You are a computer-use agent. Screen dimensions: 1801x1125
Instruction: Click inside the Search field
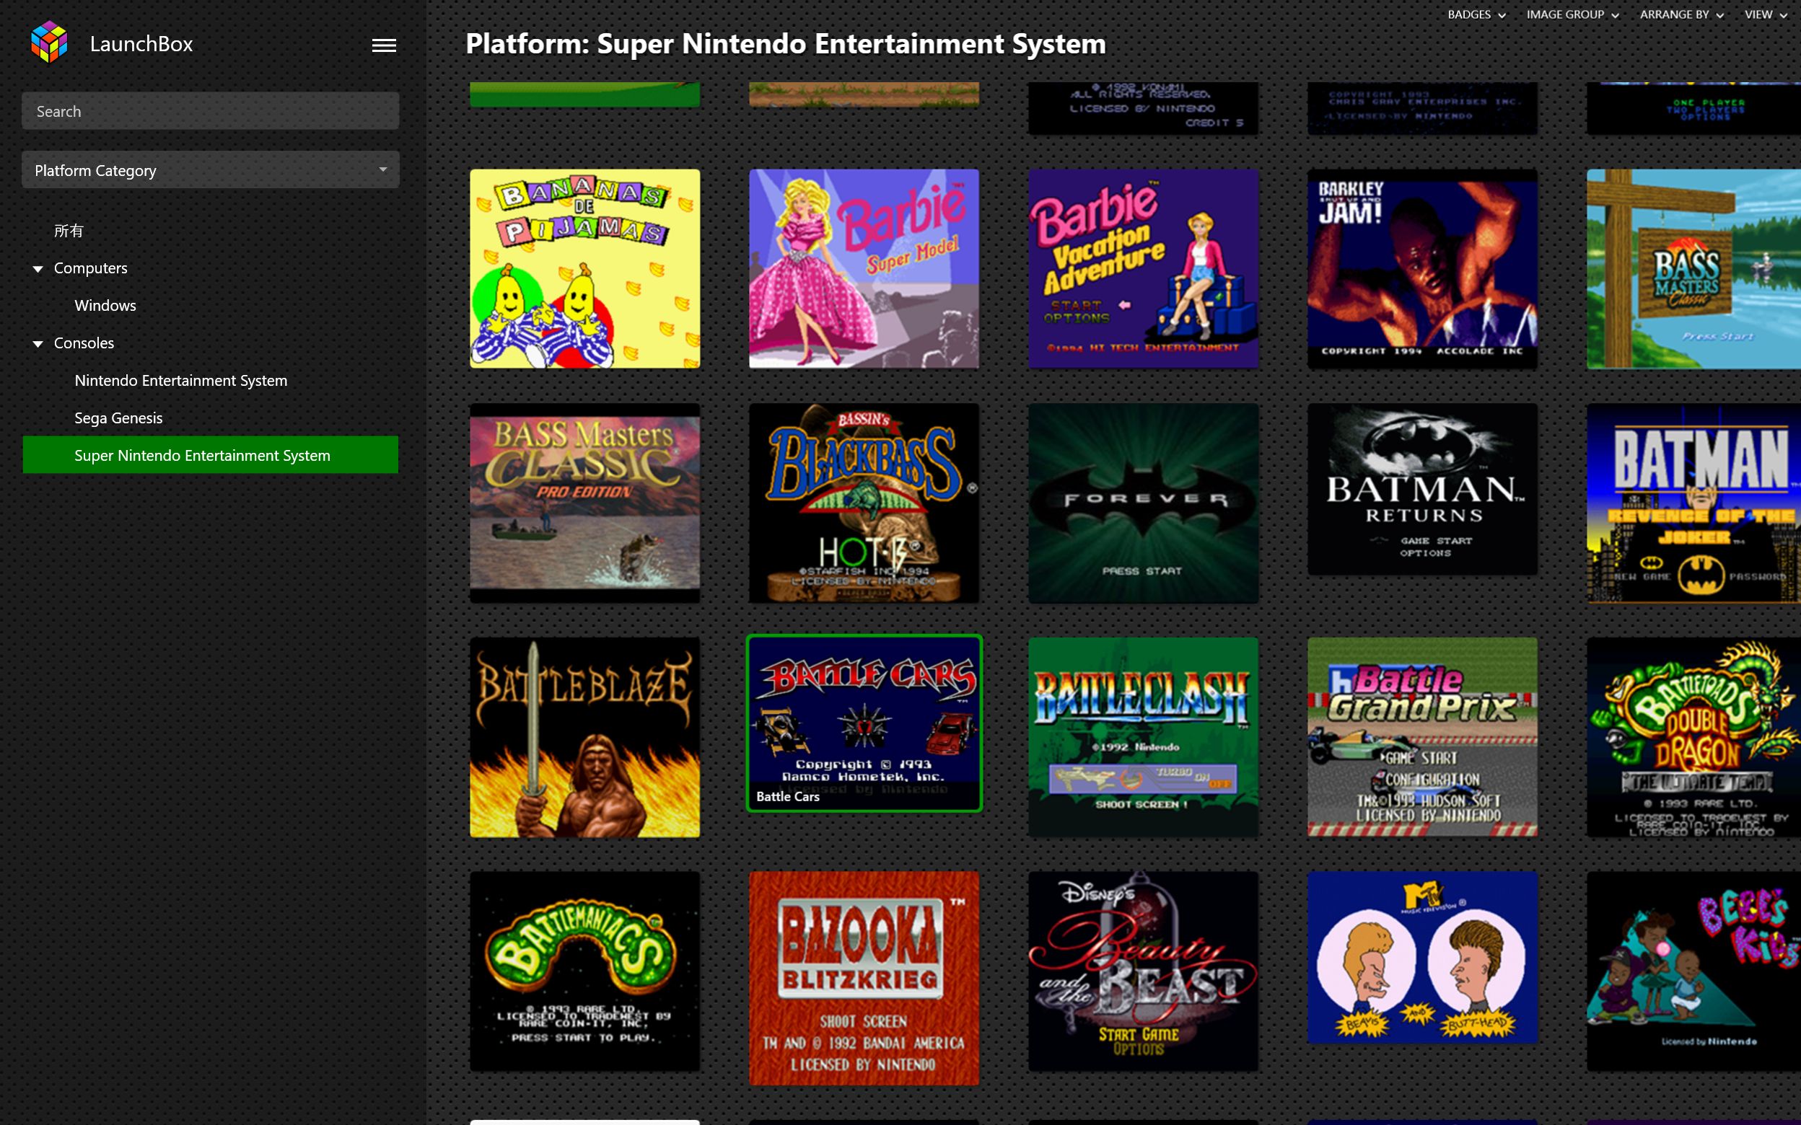tap(211, 110)
